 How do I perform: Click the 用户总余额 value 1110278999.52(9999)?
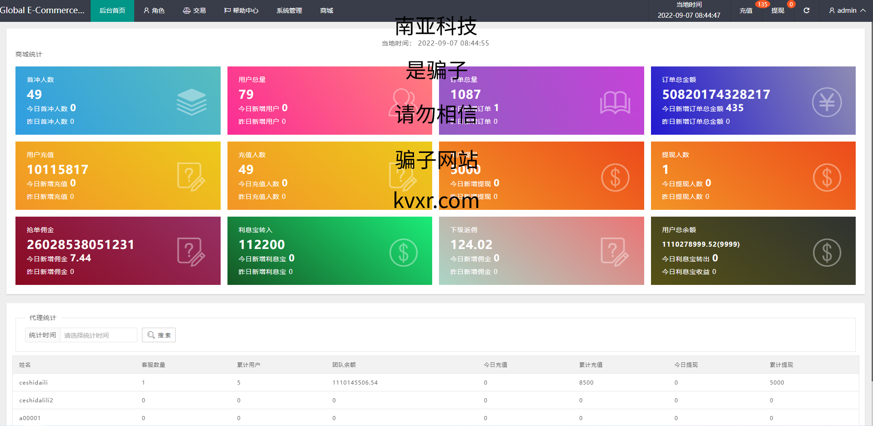coord(701,244)
